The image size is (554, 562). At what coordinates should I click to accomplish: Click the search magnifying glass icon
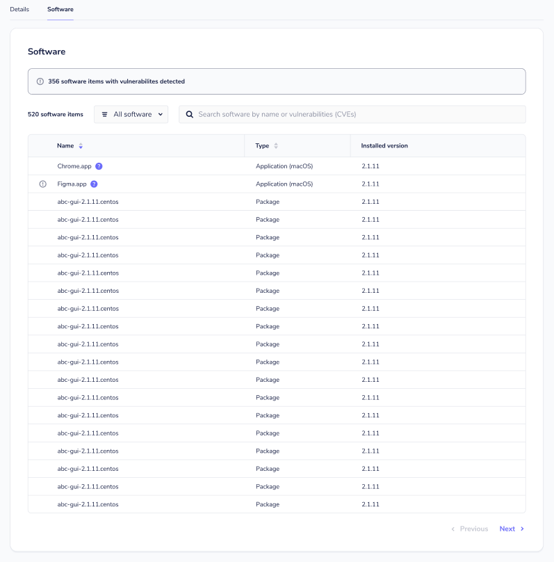pyautogui.click(x=189, y=114)
